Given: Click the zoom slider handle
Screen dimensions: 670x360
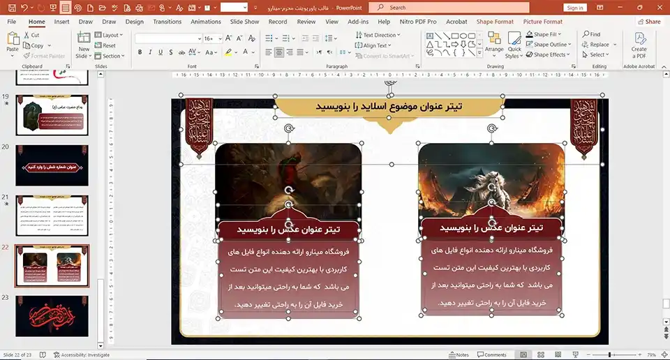Looking at the screenshot, I should (x=610, y=355).
